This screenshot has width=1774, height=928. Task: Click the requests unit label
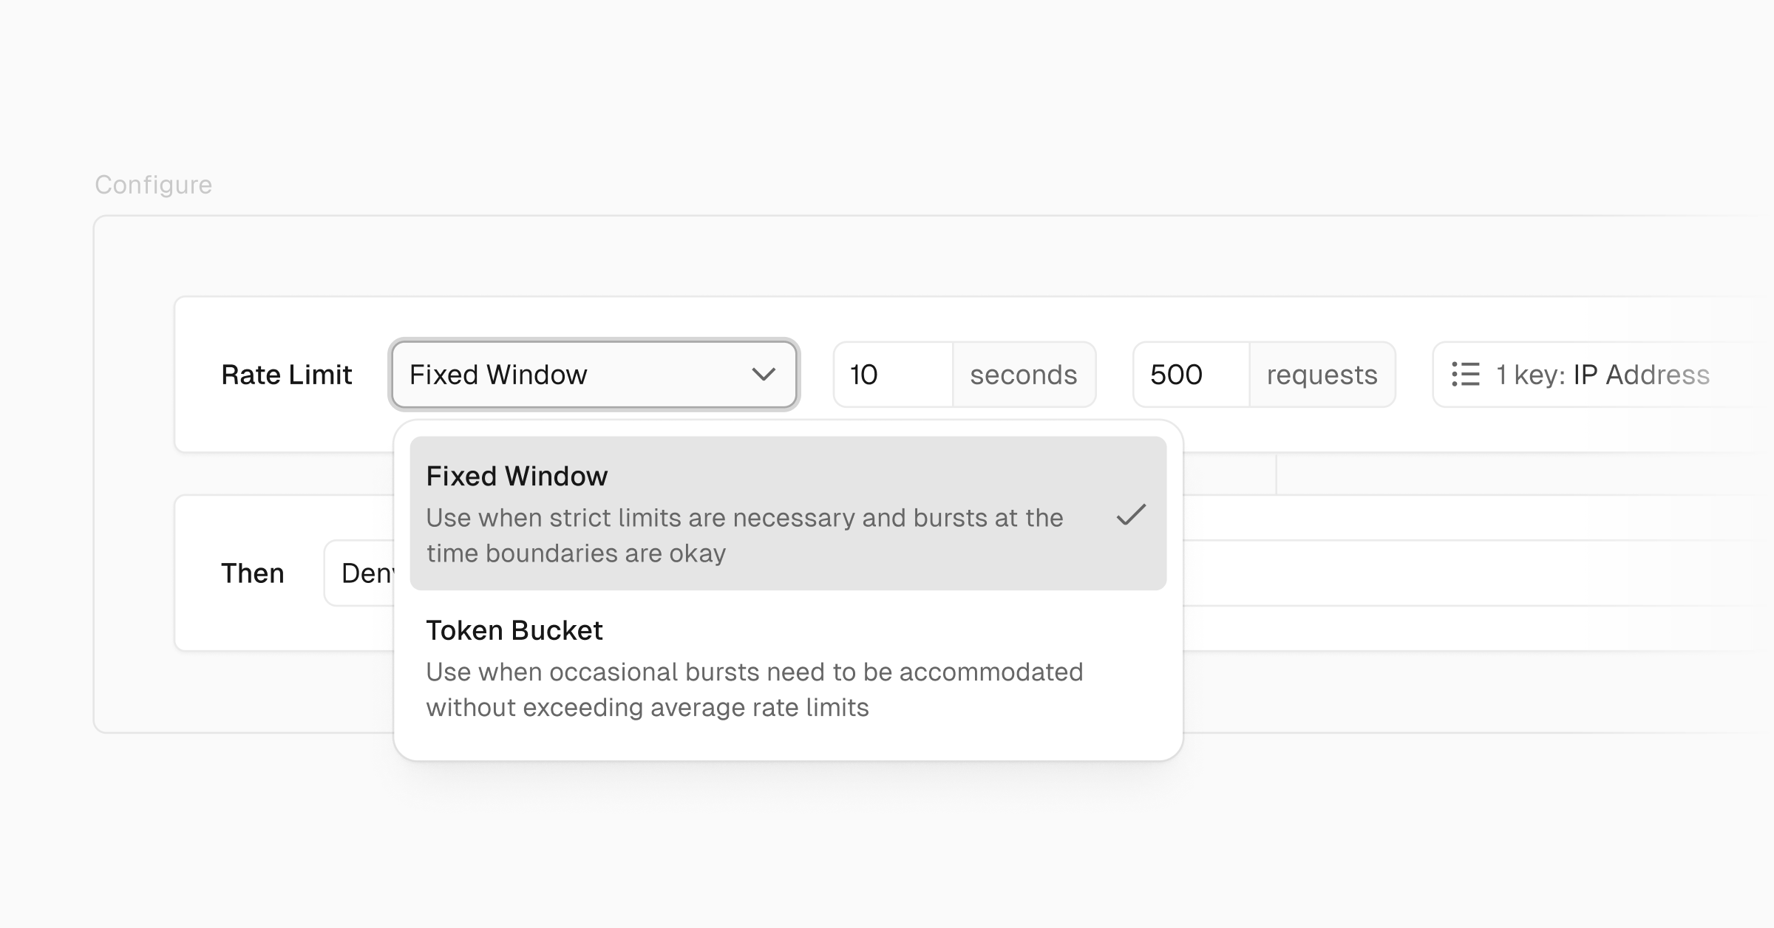tap(1322, 375)
